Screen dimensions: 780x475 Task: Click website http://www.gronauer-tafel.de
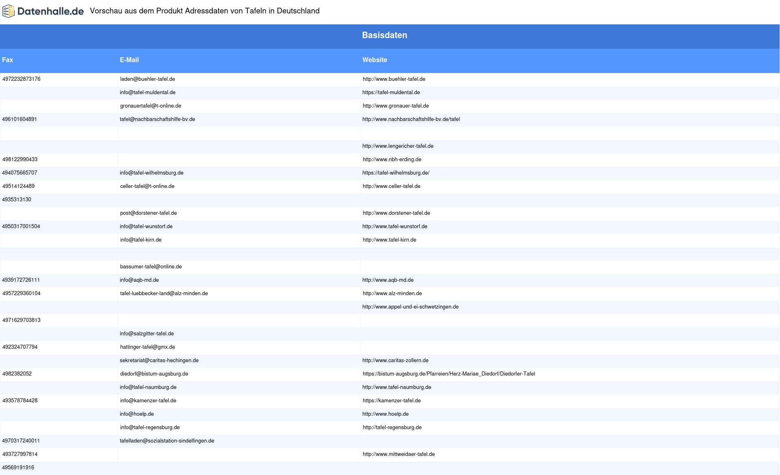[396, 106]
